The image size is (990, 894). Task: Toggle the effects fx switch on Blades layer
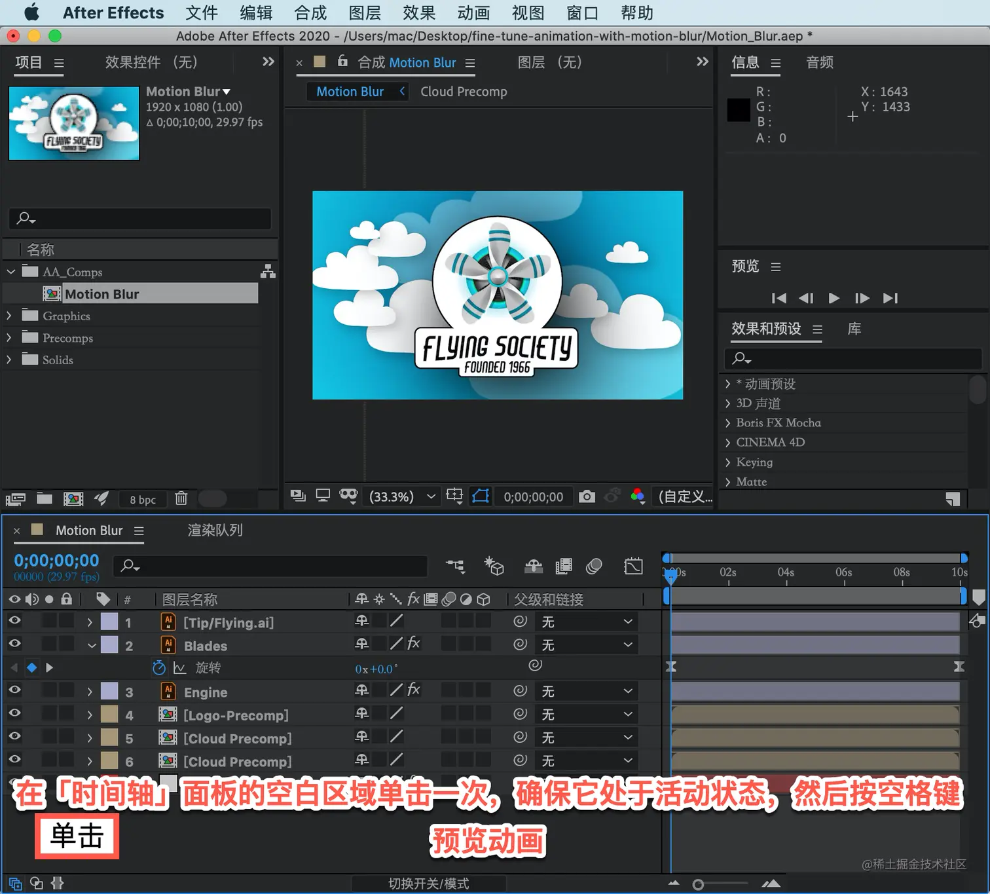point(414,643)
